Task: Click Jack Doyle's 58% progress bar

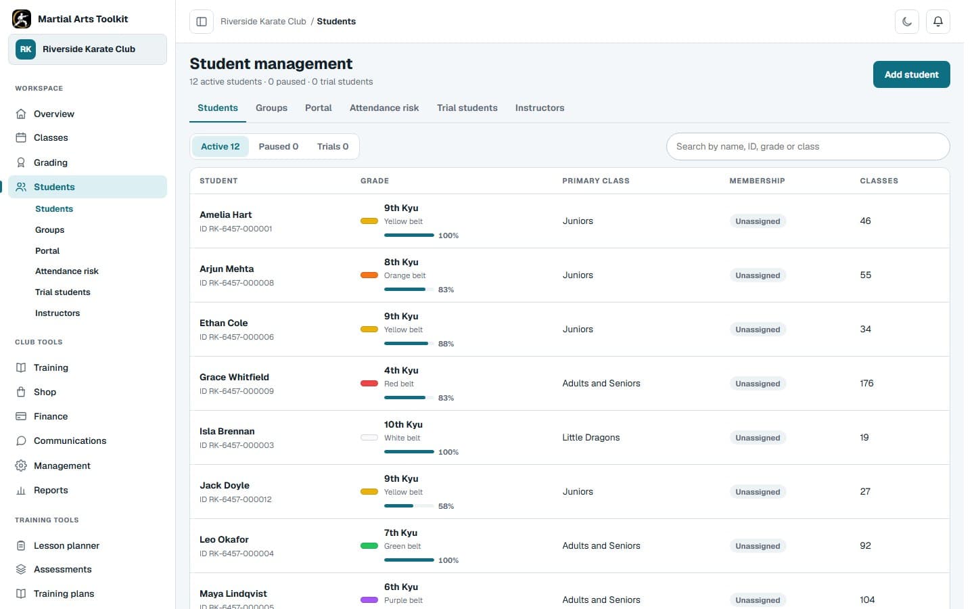Action: (x=409, y=506)
